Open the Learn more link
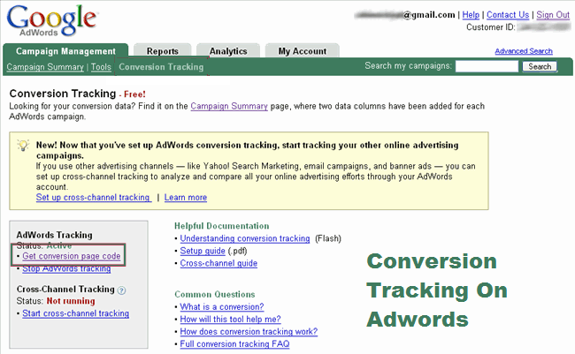 pyautogui.click(x=186, y=198)
